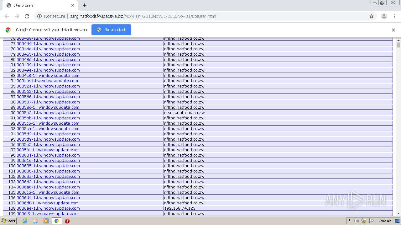Dismiss the default browser notification bar
This screenshot has height=225, width=401.
(393, 30)
